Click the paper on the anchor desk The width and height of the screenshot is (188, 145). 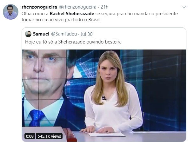coord(107,134)
